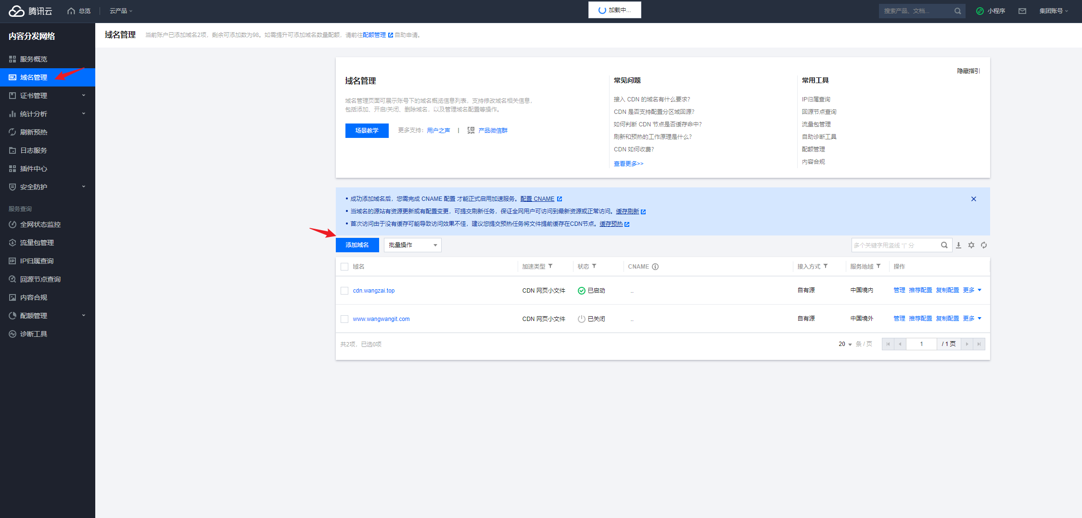Tick the www.wangwangit.com row checkbox

pos(344,319)
